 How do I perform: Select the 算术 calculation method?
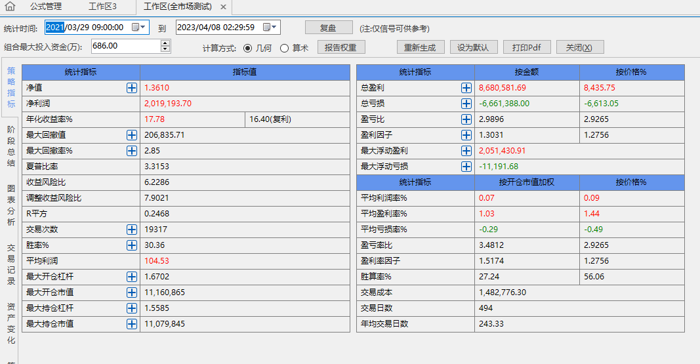point(284,48)
